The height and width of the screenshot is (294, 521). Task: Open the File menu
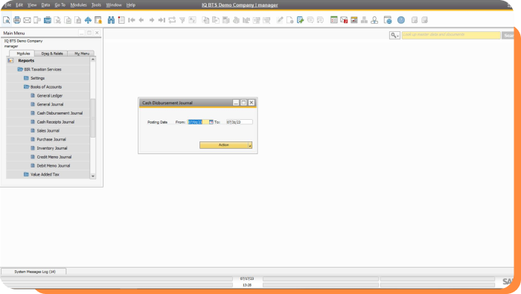tap(7, 5)
